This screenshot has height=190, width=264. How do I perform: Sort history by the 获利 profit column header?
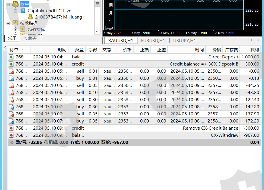(254, 50)
